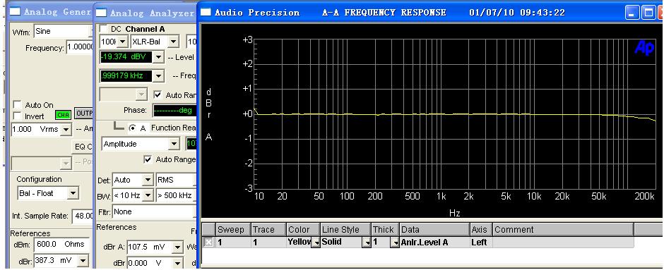The height and width of the screenshot is (270, 664).
Task: Expand the Bal - Float configuration dropdown
Action: click(x=73, y=194)
